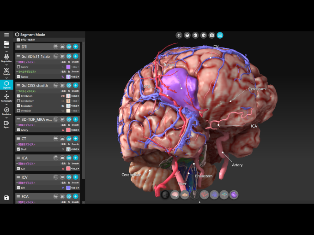The image size is (314, 235).
Task: Collapse the label model list under Gd CISS stealth
Action: (x=17, y=91)
